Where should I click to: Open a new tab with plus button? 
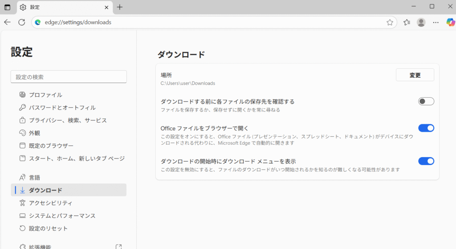tap(119, 7)
